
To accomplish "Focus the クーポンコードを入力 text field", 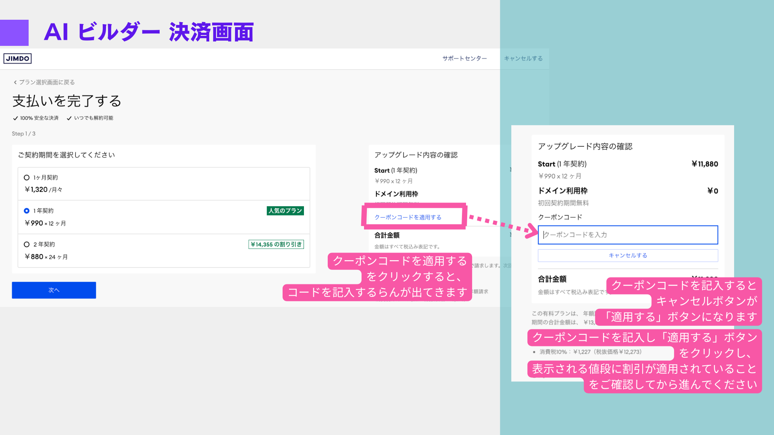I will (628, 235).
